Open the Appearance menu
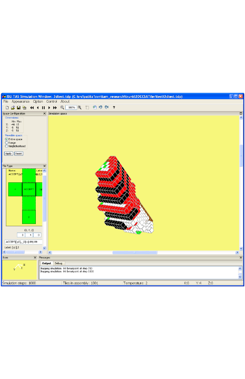Image resolution: width=245 pixels, height=379 pixels. (x=21, y=101)
